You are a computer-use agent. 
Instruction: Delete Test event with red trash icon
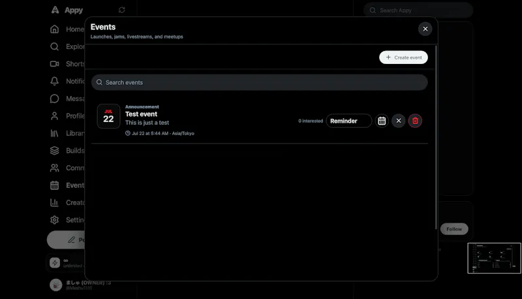[415, 121]
